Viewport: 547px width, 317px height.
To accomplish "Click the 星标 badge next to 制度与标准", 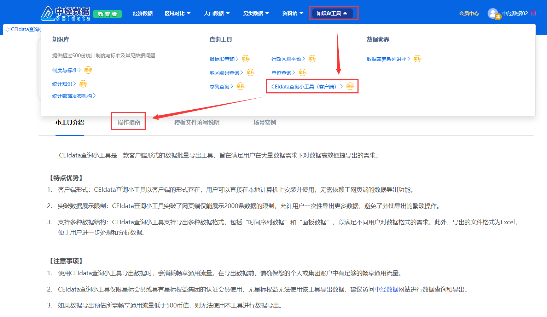I will tap(88, 70).
